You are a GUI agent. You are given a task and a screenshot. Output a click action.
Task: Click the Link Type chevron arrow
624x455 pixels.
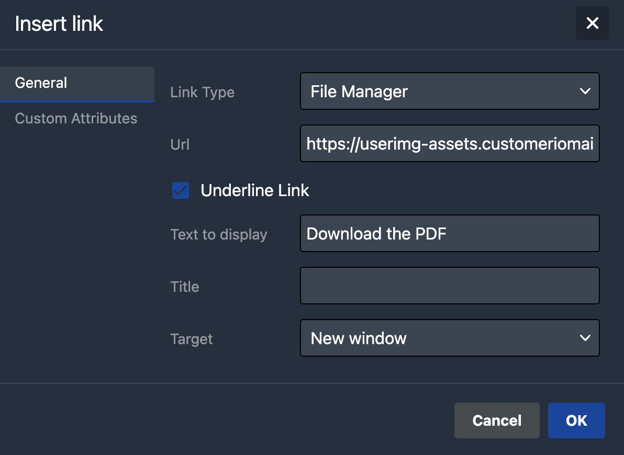[x=585, y=91]
